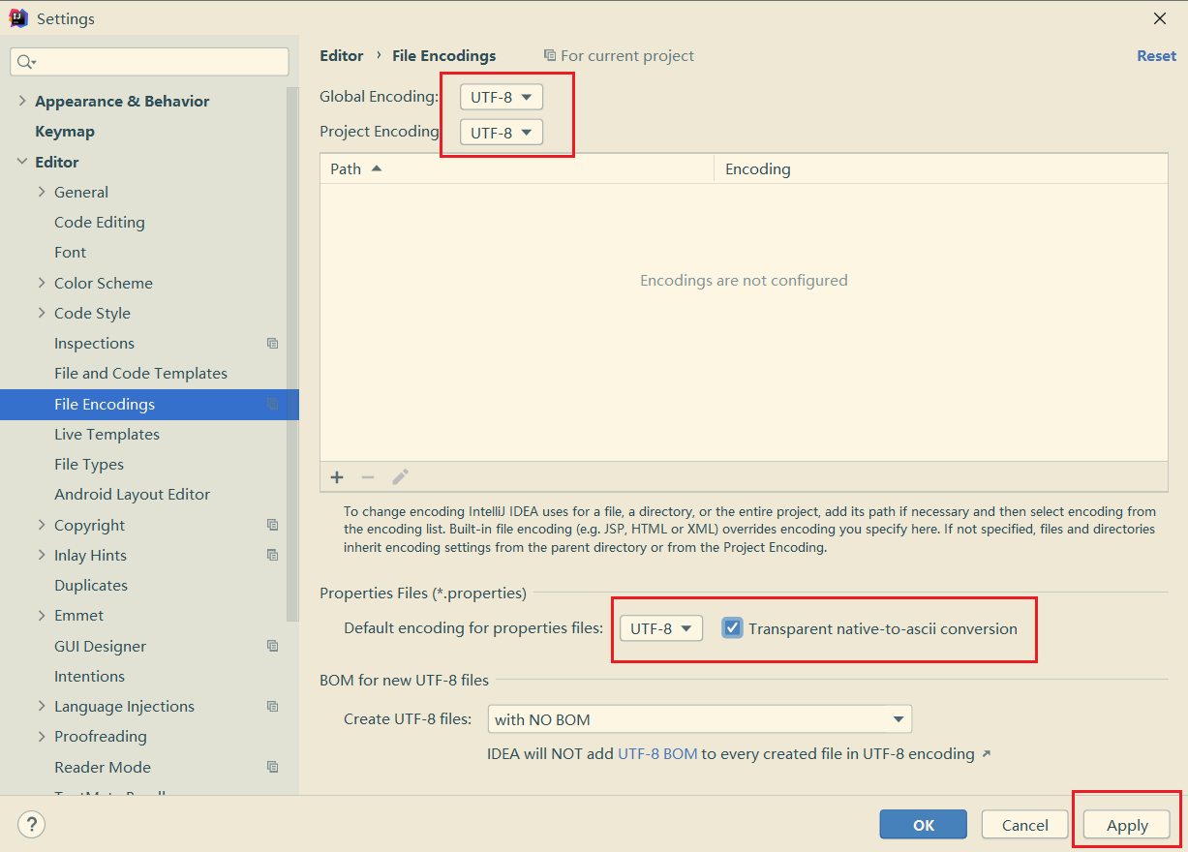Open the UTF-8 BOM hyperlink

(657, 754)
